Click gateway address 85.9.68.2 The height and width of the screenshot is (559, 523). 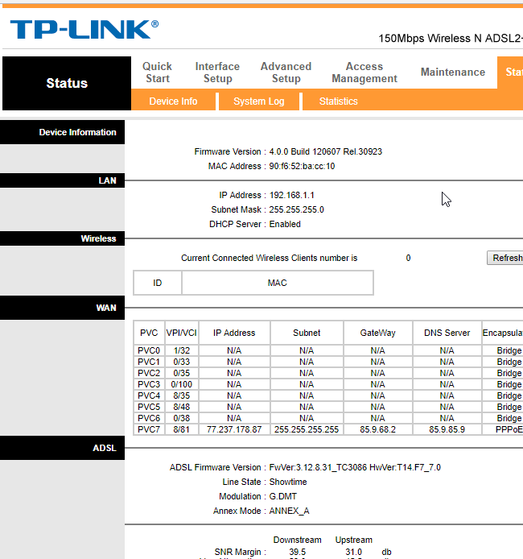377,429
